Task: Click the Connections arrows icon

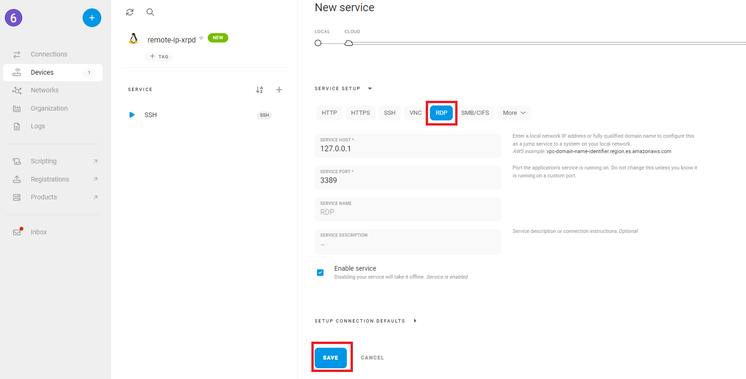Action: 17,54
